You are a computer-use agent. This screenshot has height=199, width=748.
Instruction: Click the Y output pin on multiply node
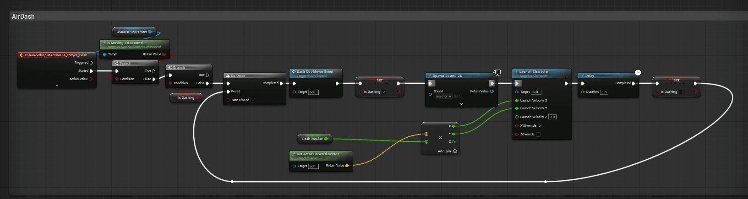click(x=453, y=134)
